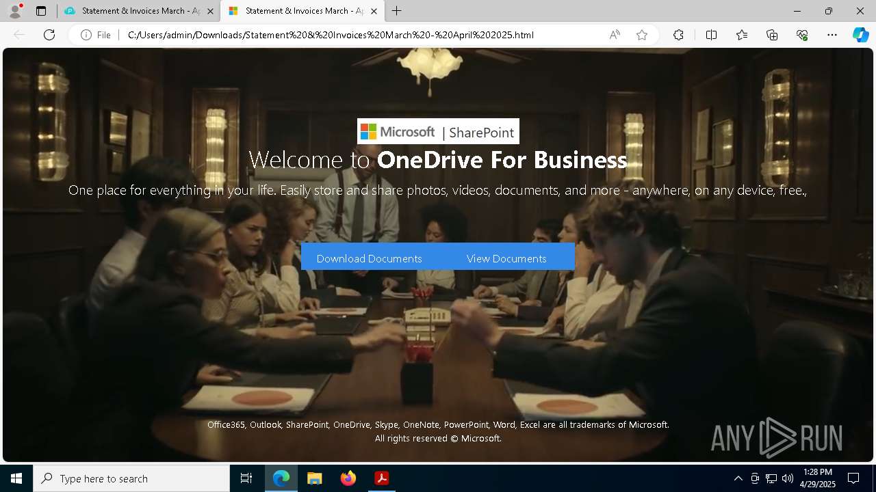Open a new browser tab
This screenshot has height=492, width=876.
pos(397,11)
